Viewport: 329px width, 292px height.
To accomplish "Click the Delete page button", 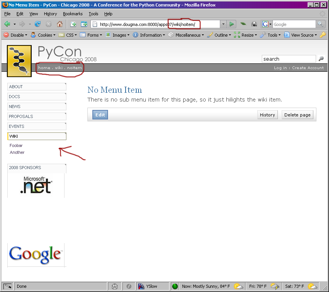I will (297, 115).
